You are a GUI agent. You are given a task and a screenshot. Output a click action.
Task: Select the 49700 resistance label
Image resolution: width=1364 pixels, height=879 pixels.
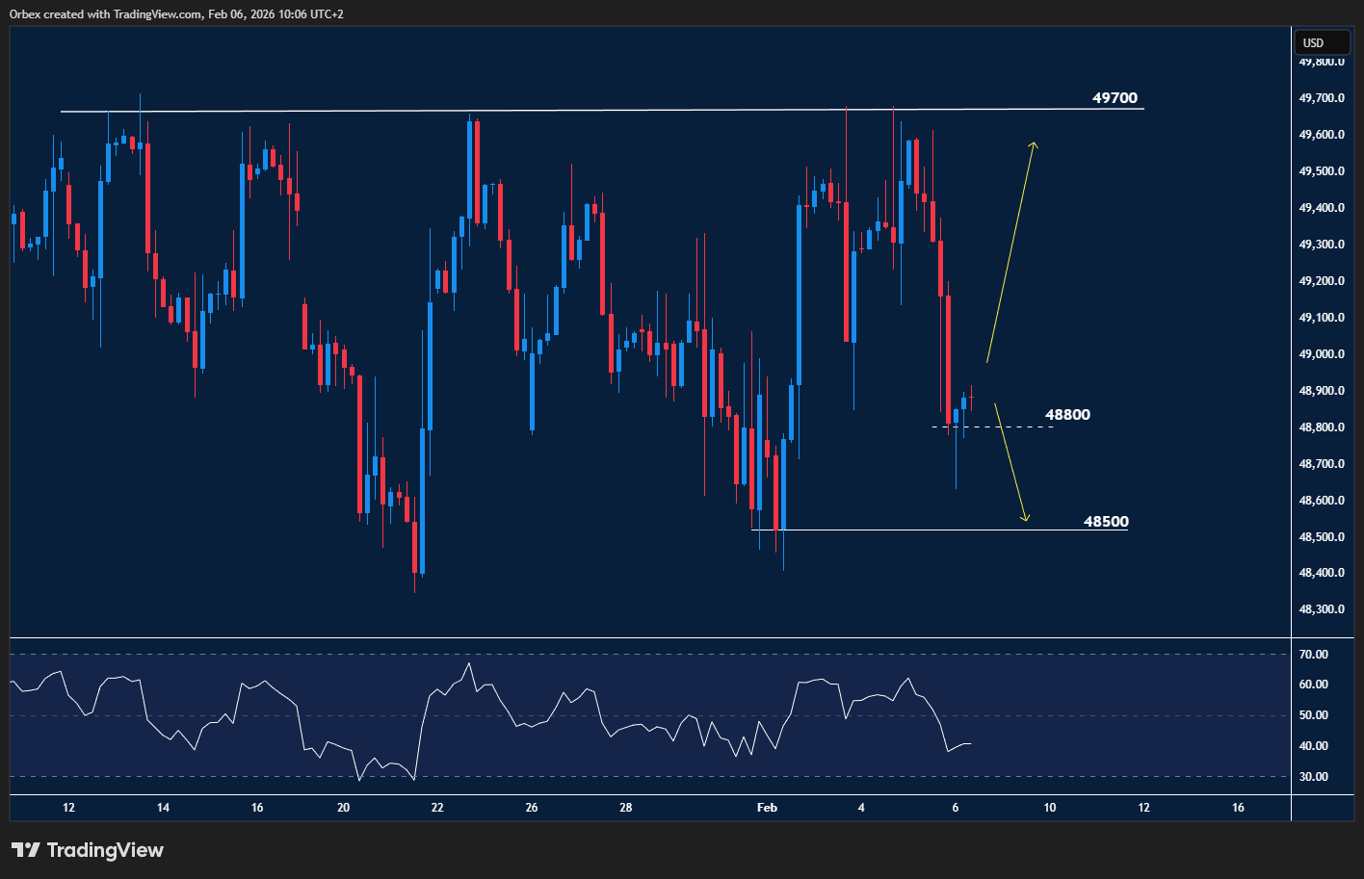tap(1115, 98)
